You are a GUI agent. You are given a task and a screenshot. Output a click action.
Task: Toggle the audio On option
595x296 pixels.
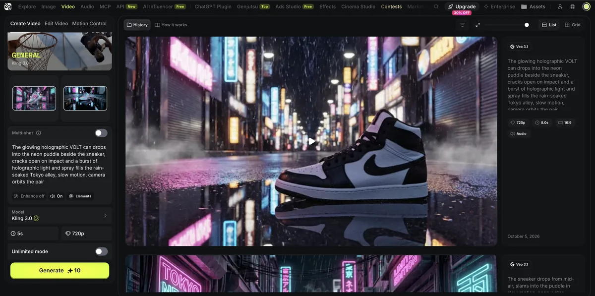point(57,196)
